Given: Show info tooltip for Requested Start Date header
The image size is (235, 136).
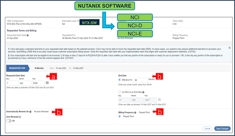Looking at the screenshot, I should coord(28,35).
